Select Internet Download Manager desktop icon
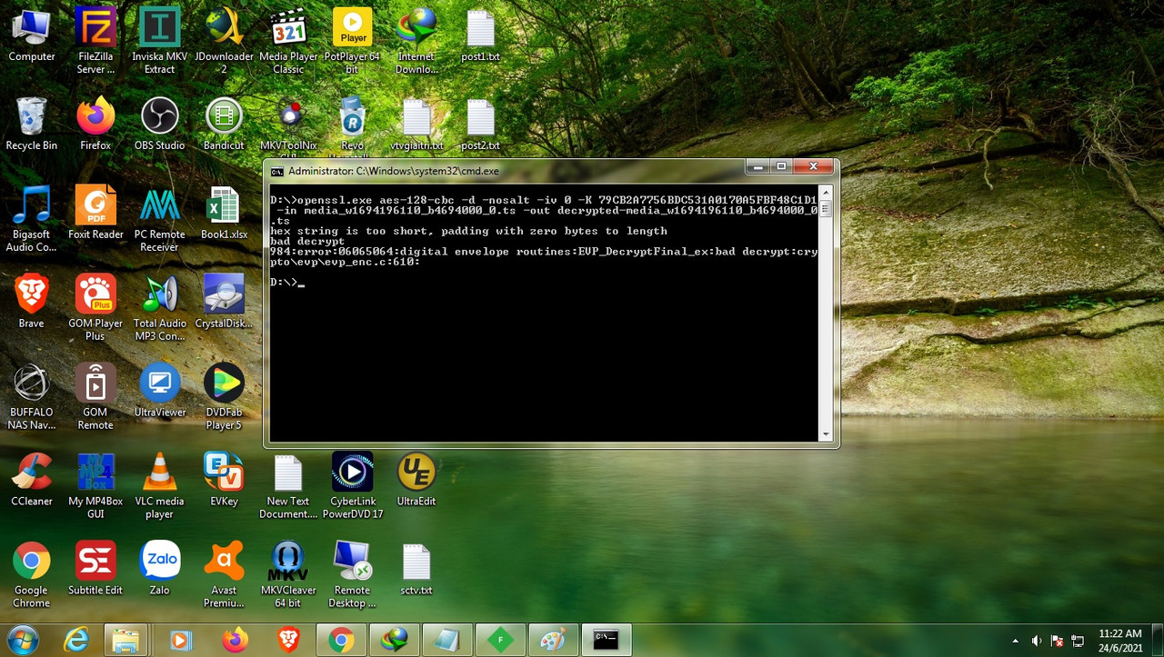This screenshot has width=1164, height=657. [x=416, y=41]
